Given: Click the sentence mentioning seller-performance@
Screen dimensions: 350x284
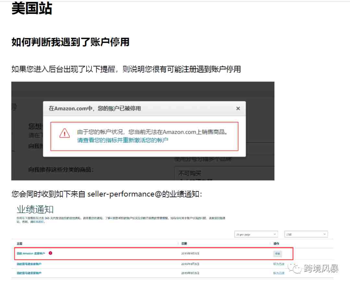Looking at the screenshot, I should (107, 194).
